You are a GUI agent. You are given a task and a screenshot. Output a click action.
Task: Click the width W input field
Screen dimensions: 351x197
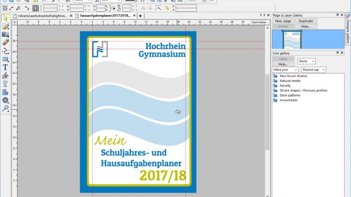[x=77, y=7]
